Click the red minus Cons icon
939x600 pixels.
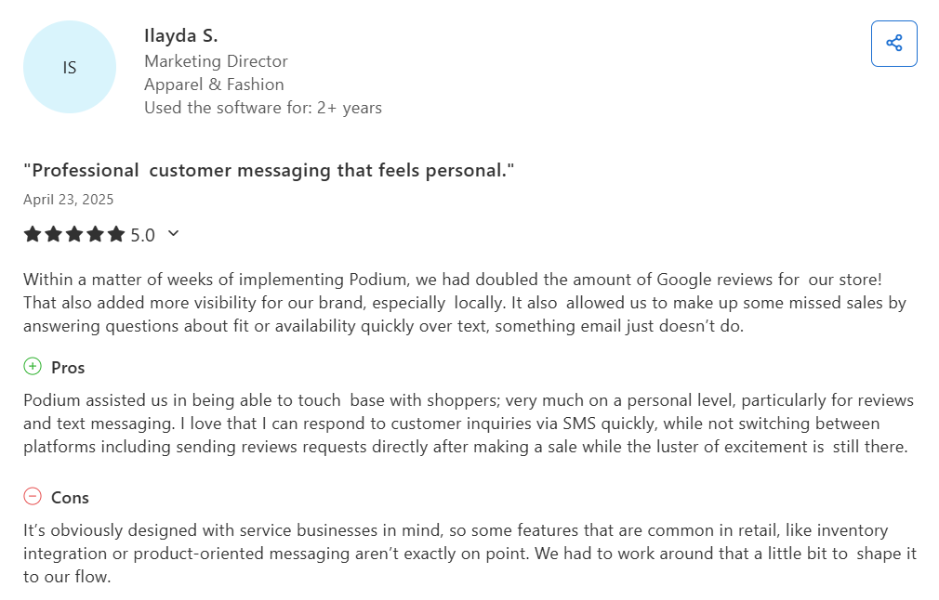pyautogui.click(x=33, y=497)
